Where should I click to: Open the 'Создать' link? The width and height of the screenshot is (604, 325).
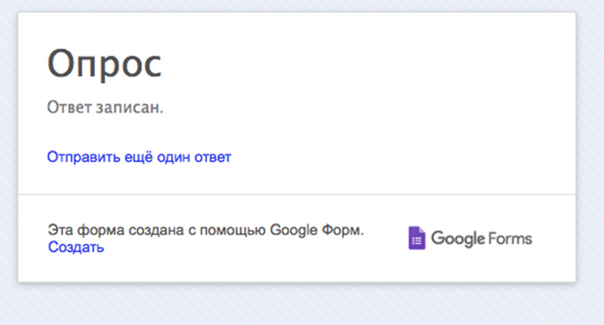(x=75, y=247)
